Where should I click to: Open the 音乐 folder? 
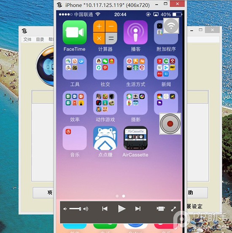click(x=75, y=138)
